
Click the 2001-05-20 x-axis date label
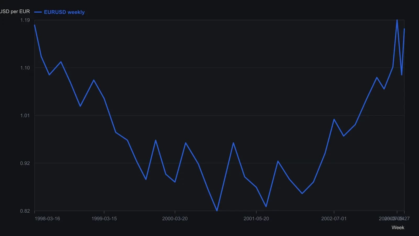[x=256, y=219]
